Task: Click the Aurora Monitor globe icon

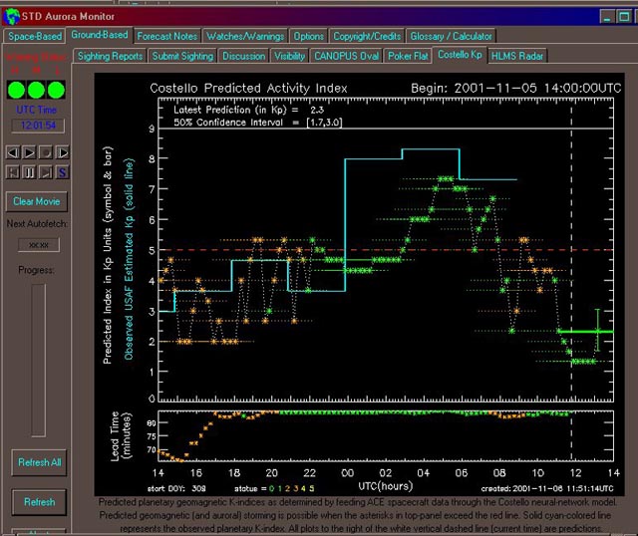Action: tap(11, 16)
